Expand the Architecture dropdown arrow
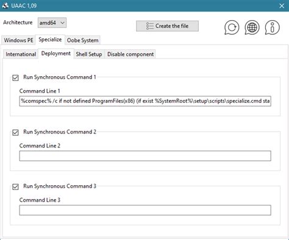 coord(62,23)
